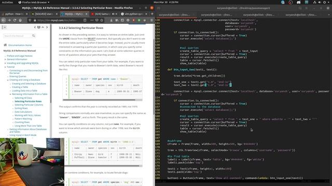Open the clock and calendar panel
Image resolution: width=332 pixels, height=186 pixels.
click(x=166, y=2)
